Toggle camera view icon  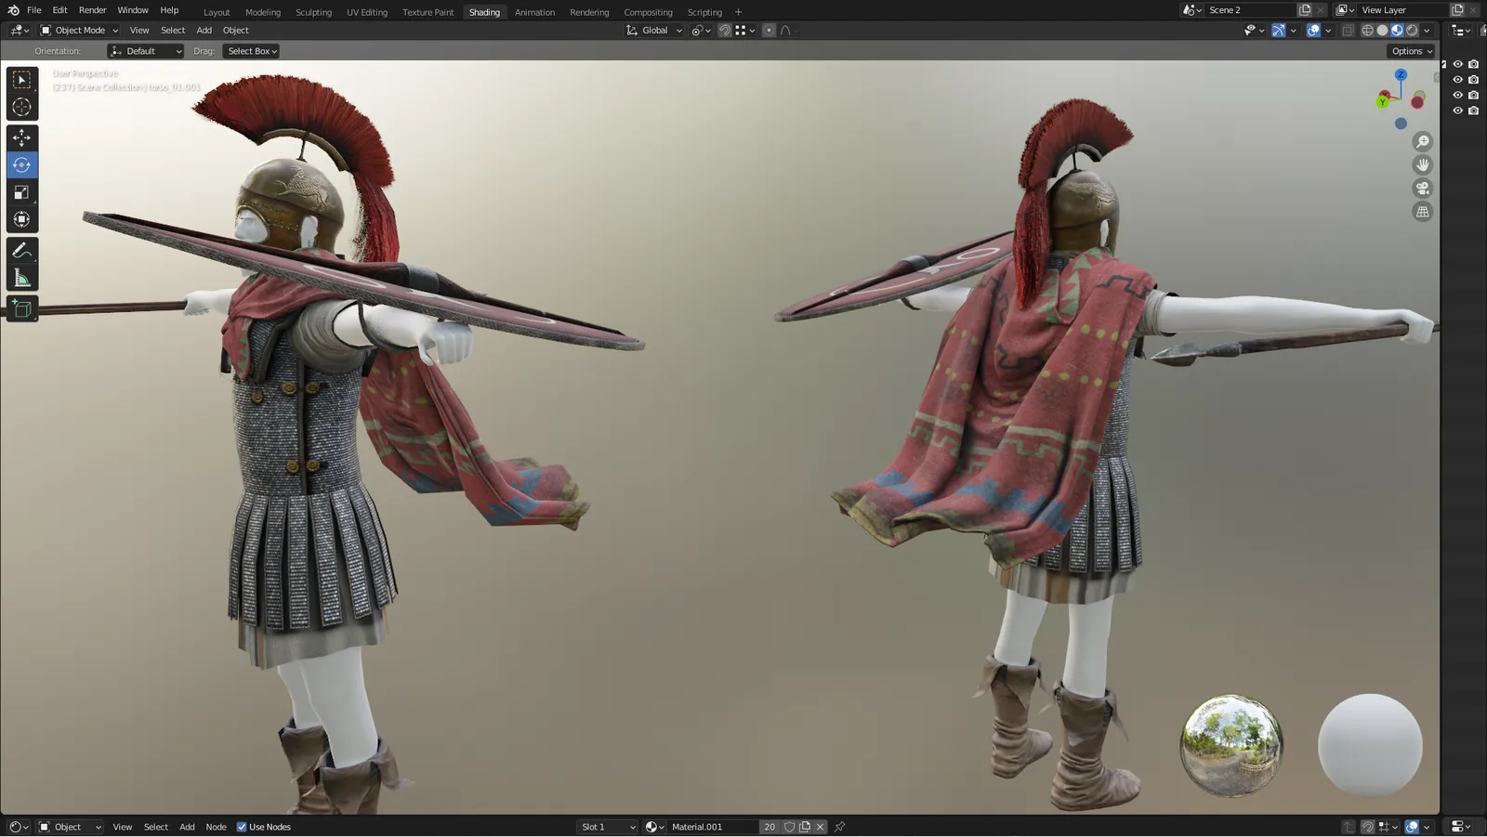[x=1422, y=189]
